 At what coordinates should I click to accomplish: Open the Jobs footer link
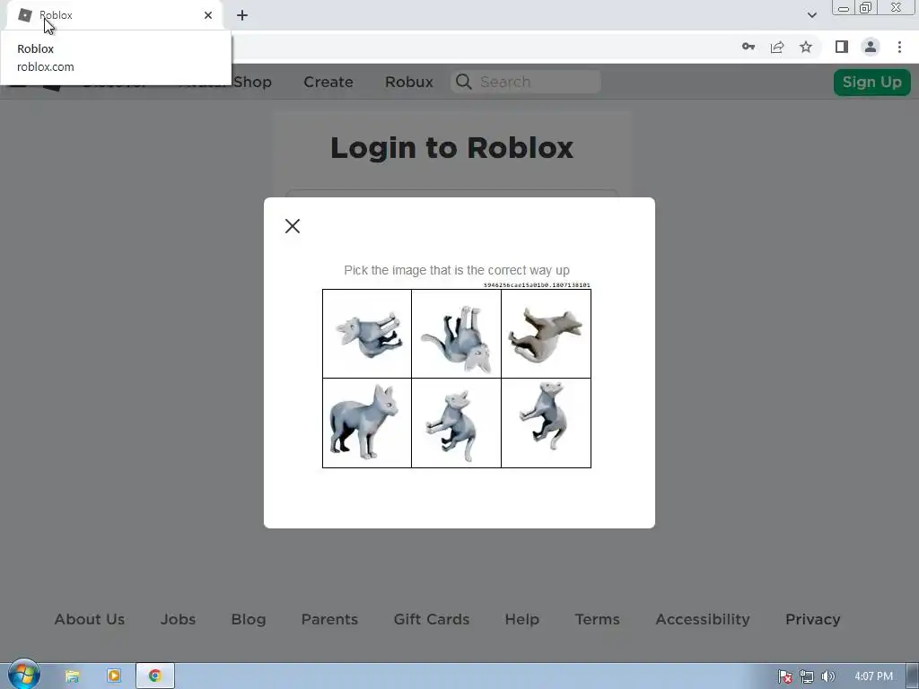[179, 619]
